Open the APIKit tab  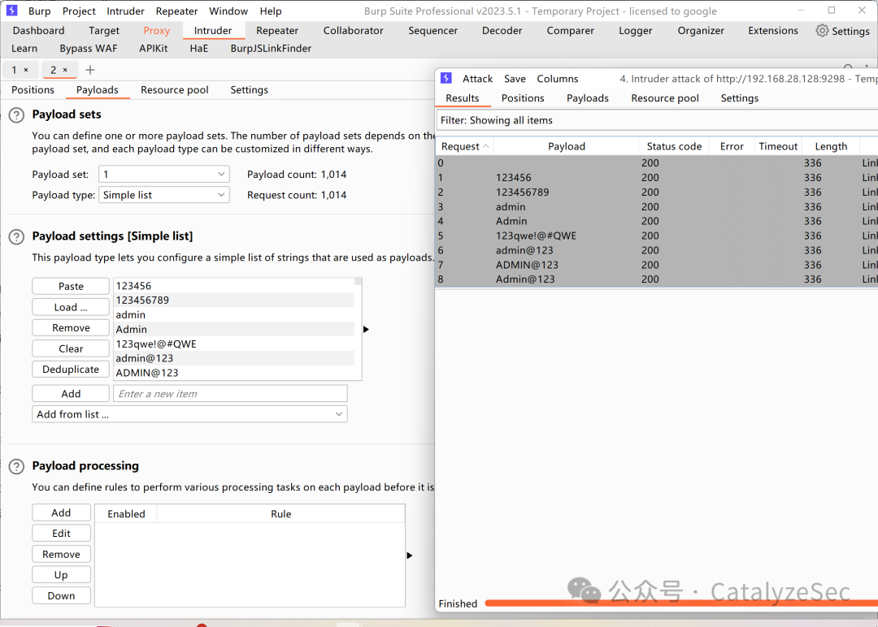pos(154,49)
